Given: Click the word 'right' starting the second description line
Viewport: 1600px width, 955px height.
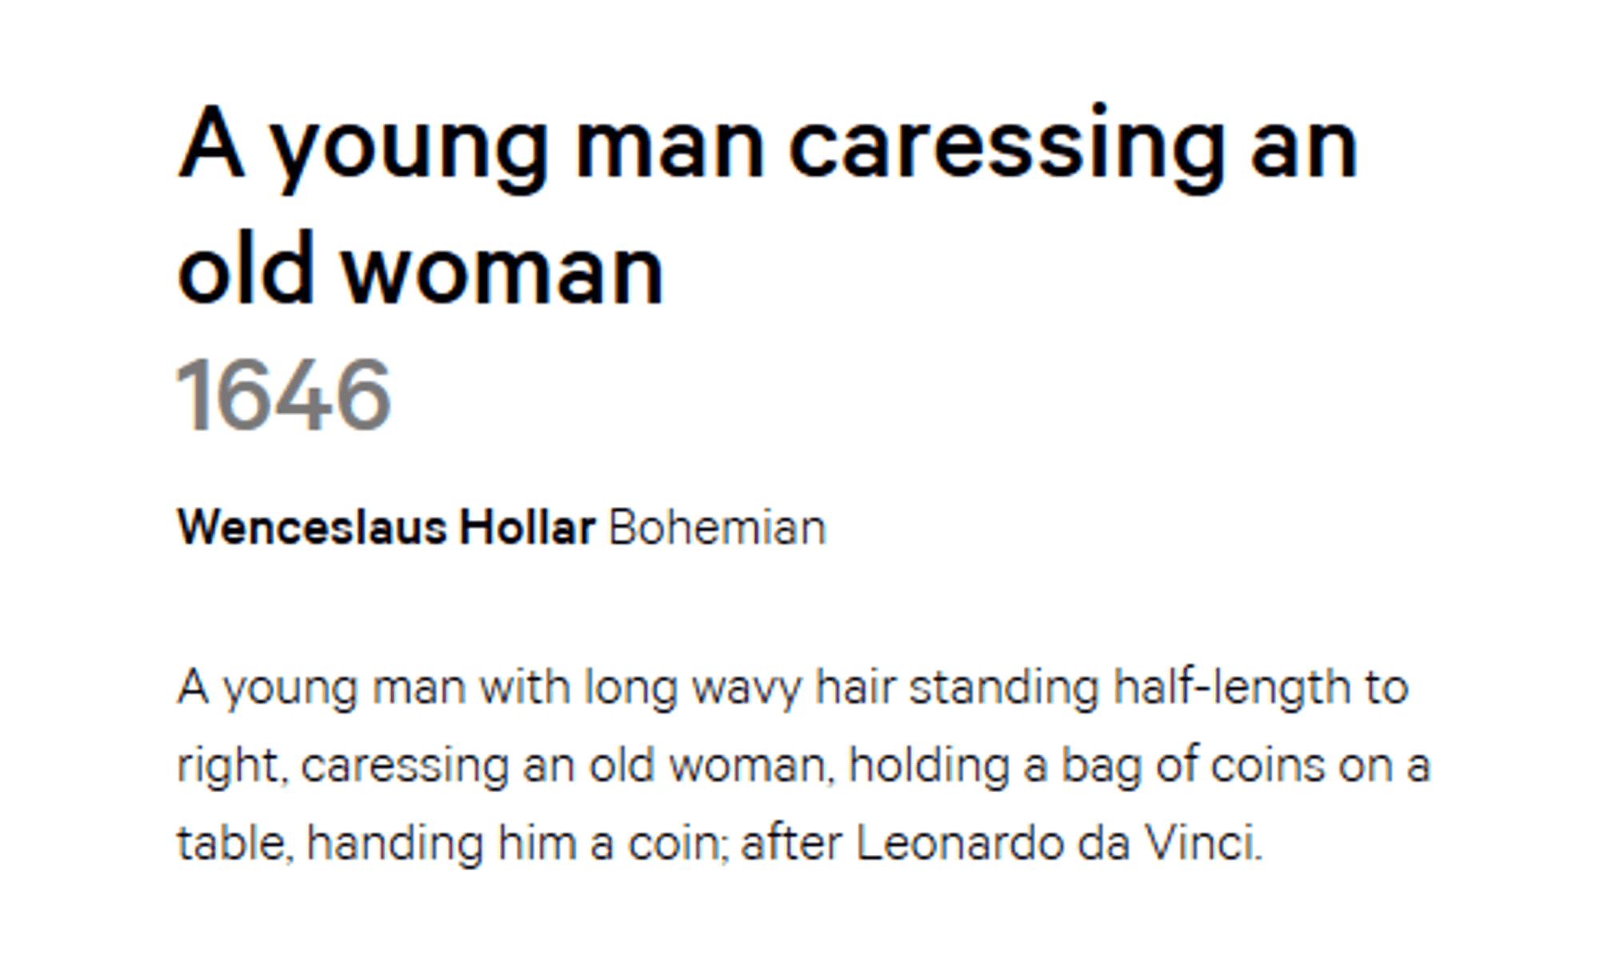Looking at the screenshot, I should coord(228,766).
